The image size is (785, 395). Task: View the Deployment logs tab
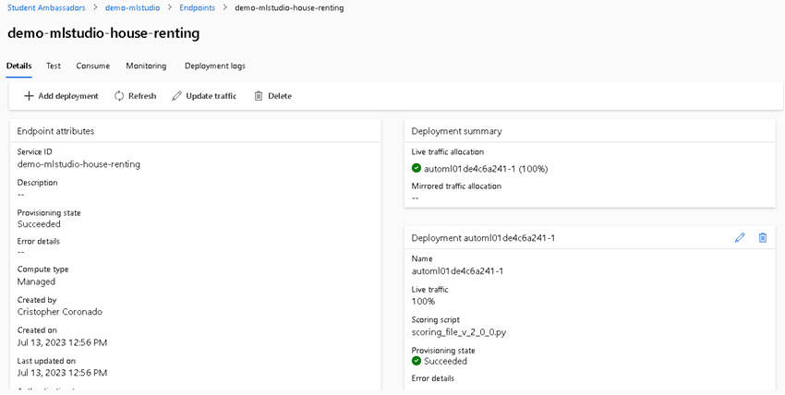click(215, 66)
